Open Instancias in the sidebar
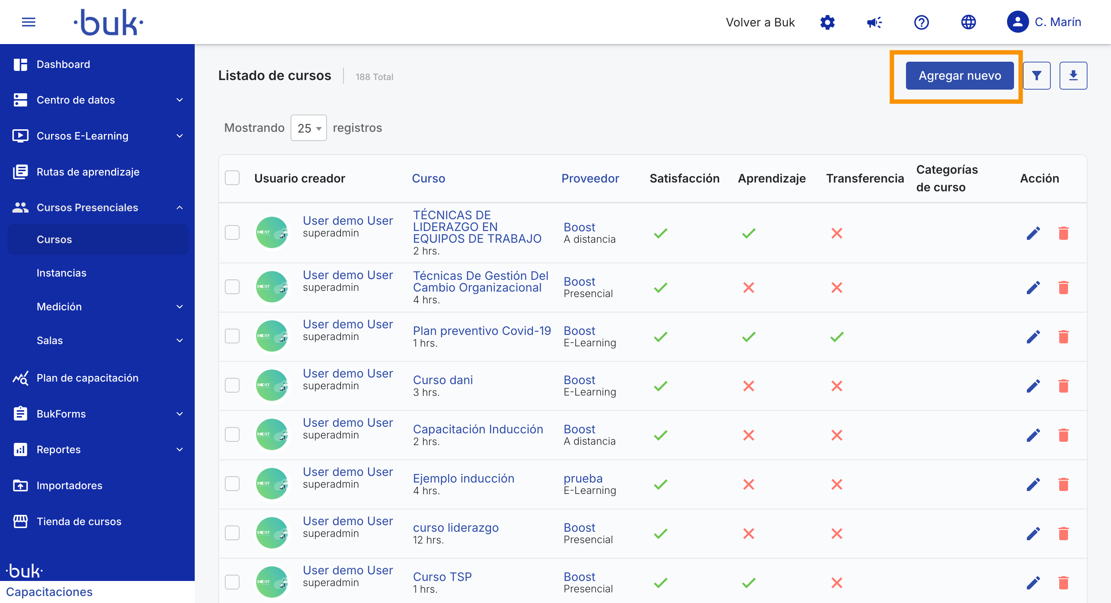Viewport: 1111px width, 603px height. coord(61,273)
